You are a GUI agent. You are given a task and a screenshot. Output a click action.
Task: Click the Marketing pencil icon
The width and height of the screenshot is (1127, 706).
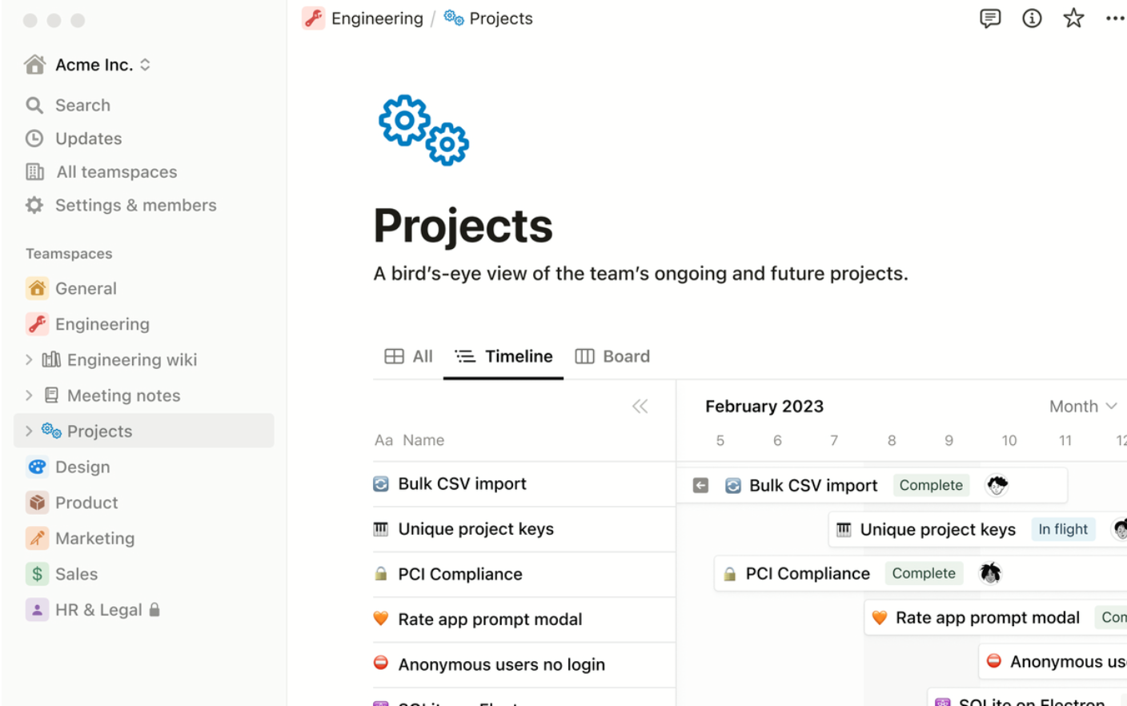[37, 538]
